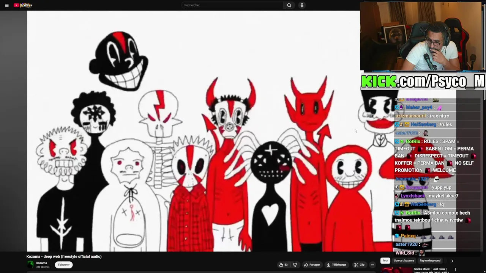The height and width of the screenshot is (273, 486).
Task: Share the video via Partager
Action: click(312, 265)
